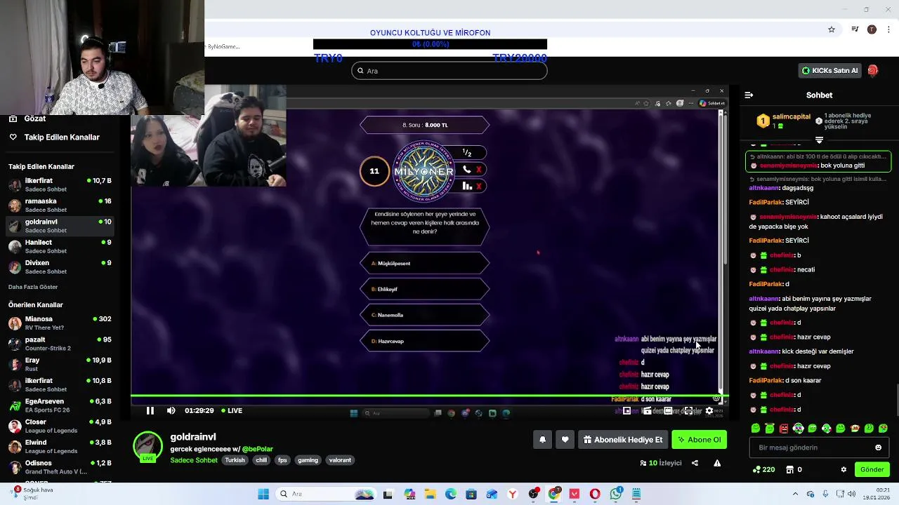
Task: Collapse the Sohbet chat panel
Action: tap(749, 95)
